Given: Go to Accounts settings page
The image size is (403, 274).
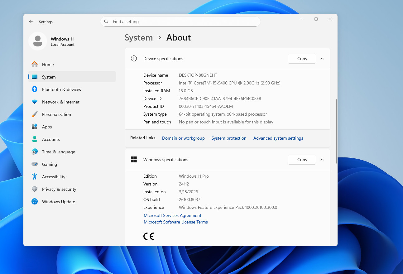Looking at the screenshot, I should (51, 139).
